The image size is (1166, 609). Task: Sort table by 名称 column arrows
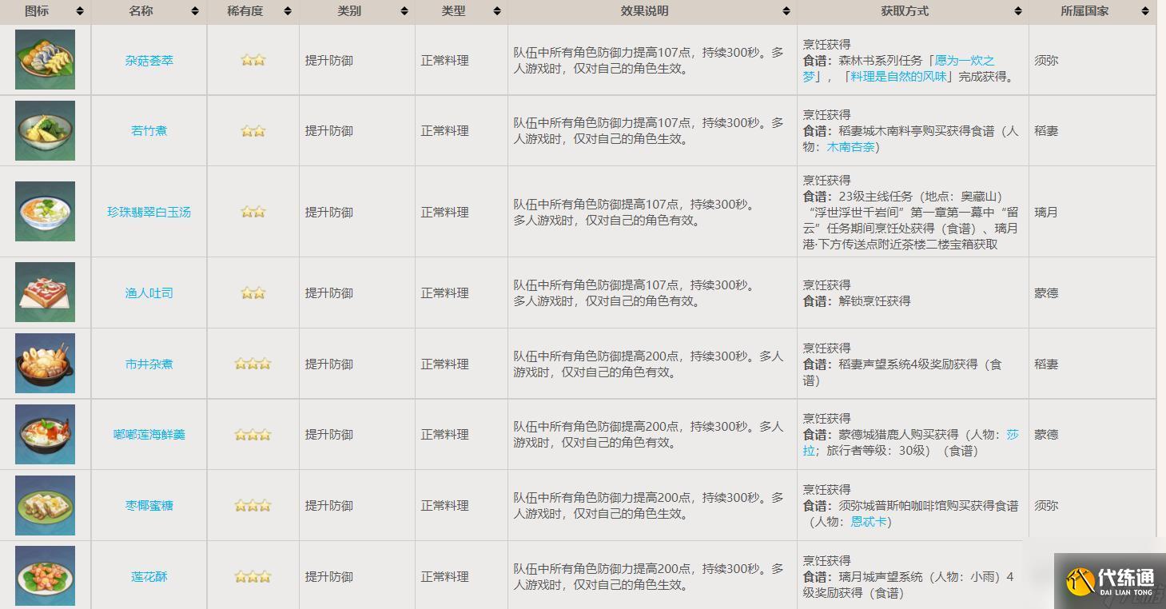point(195,11)
